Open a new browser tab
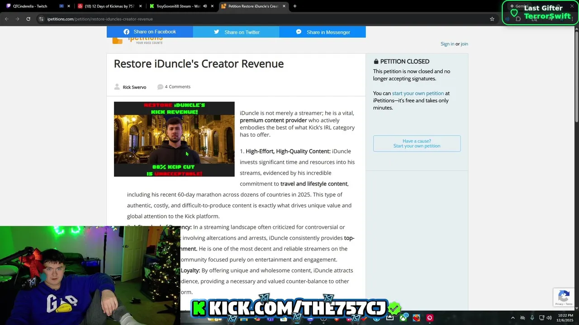Image resolution: width=579 pixels, height=325 pixels. [x=295, y=6]
